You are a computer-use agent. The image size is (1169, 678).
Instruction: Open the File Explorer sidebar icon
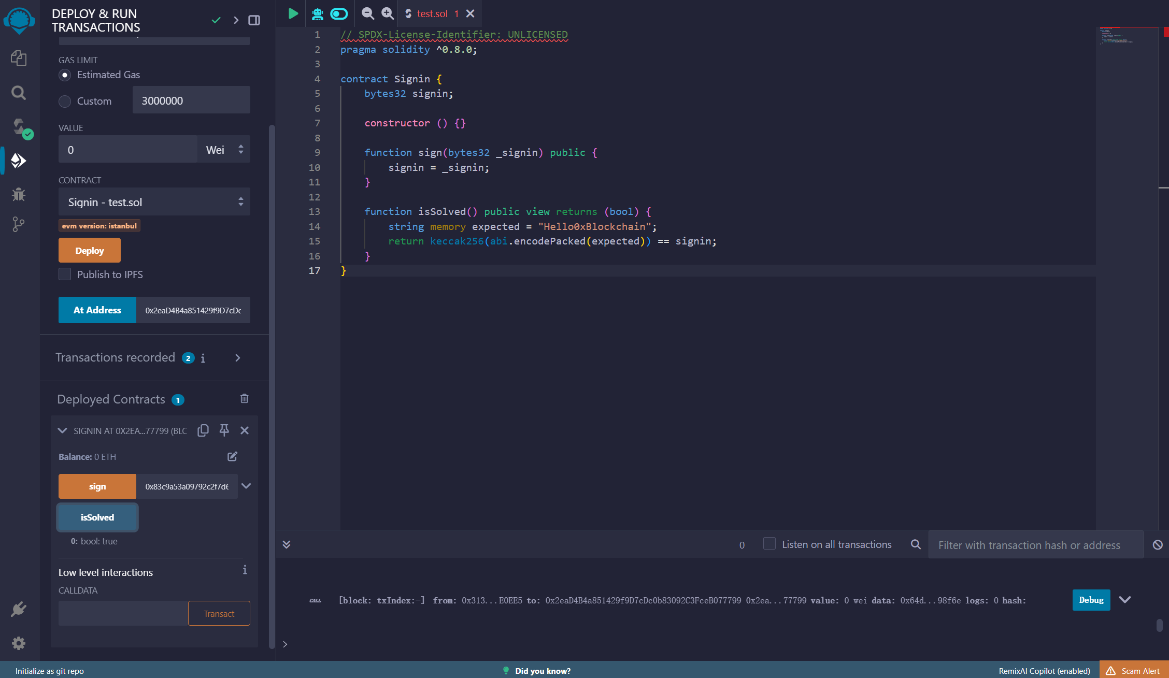[x=19, y=57]
